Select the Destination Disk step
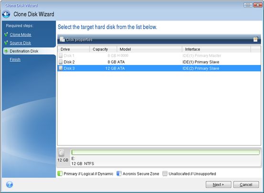 tap(24, 51)
